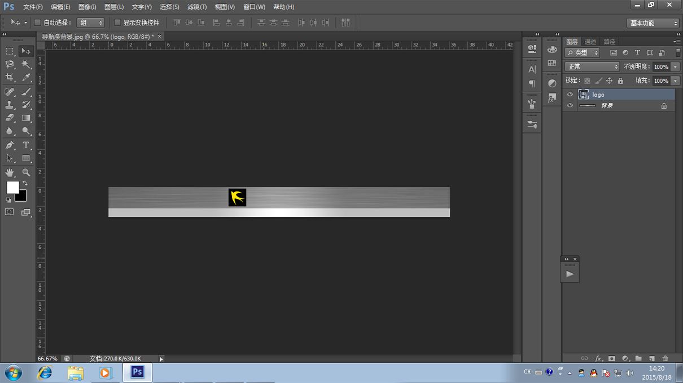Select the Clone Stamp tool
This screenshot has height=383, width=683.
[x=10, y=105]
